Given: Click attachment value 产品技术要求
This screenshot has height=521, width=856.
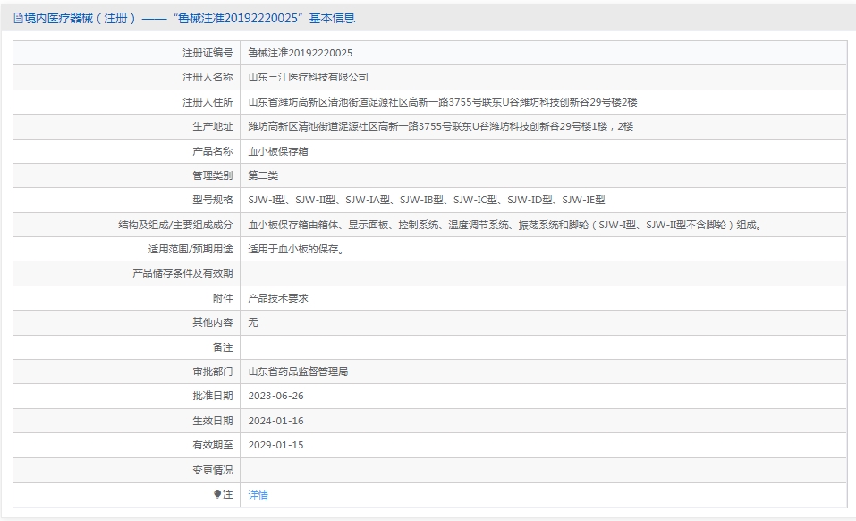Looking at the screenshot, I should tap(278, 298).
